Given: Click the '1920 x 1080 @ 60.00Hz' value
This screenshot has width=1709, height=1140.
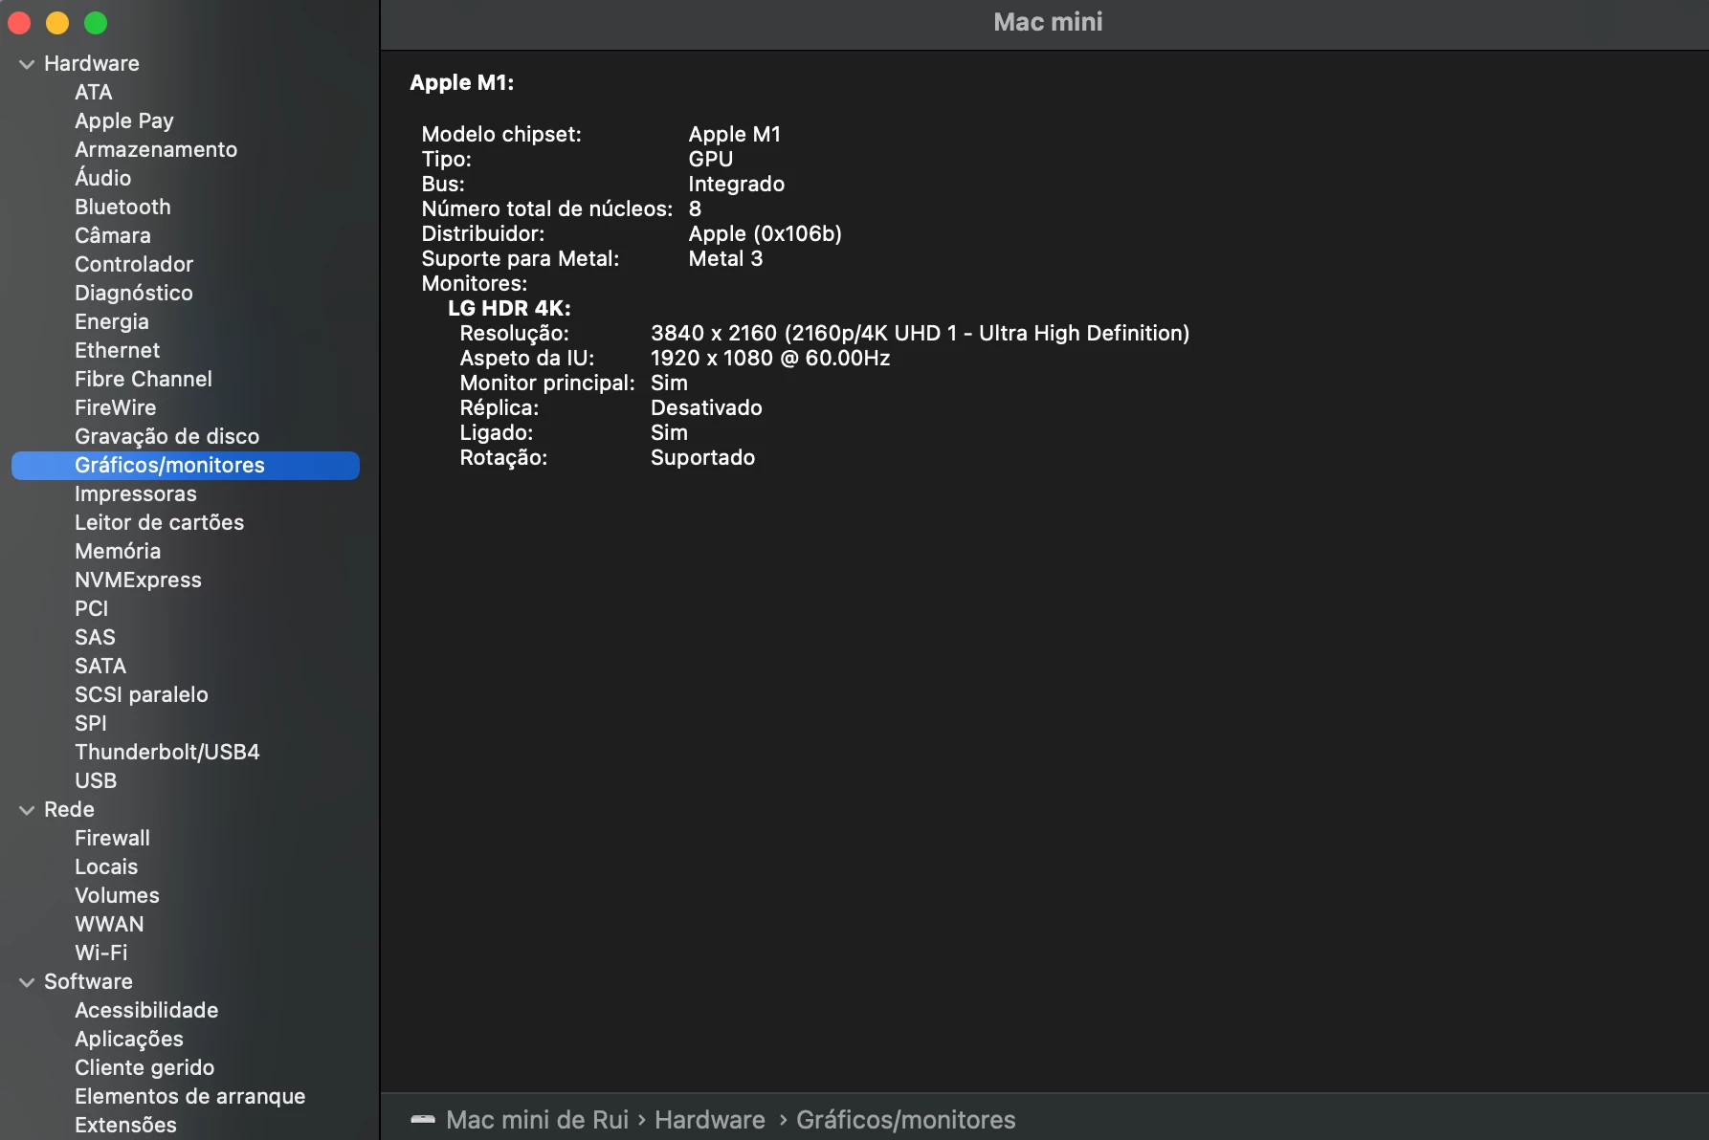Looking at the screenshot, I should 770,359.
